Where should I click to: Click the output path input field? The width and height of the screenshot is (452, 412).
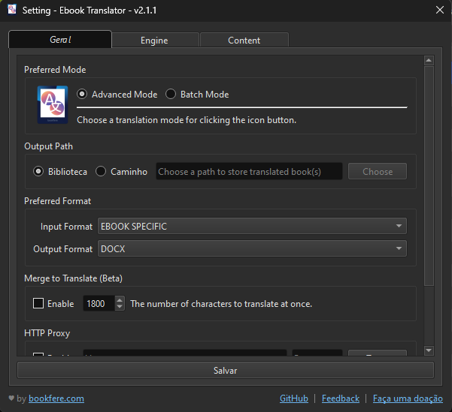click(x=249, y=171)
